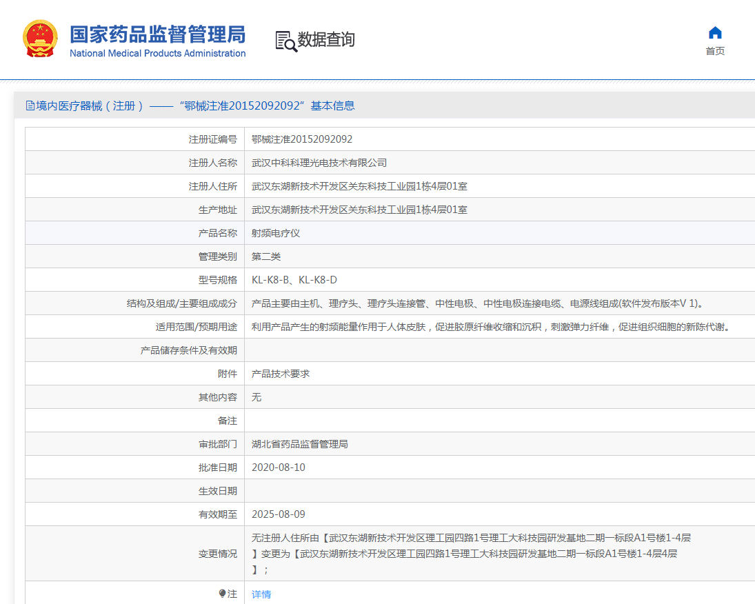Click the national emblem logo

[x=41, y=39]
